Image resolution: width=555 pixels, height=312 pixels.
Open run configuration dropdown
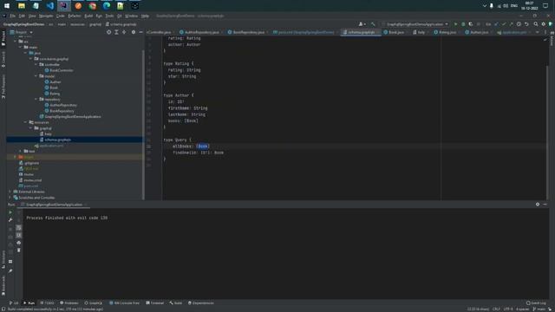pyautogui.click(x=415, y=24)
